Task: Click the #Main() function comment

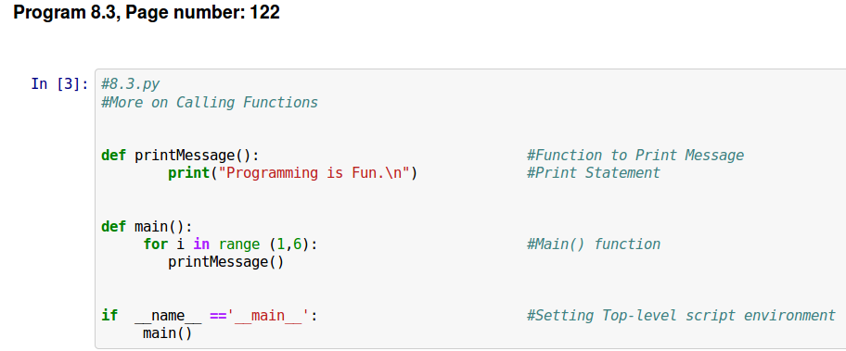Action: (x=593, y=244)
